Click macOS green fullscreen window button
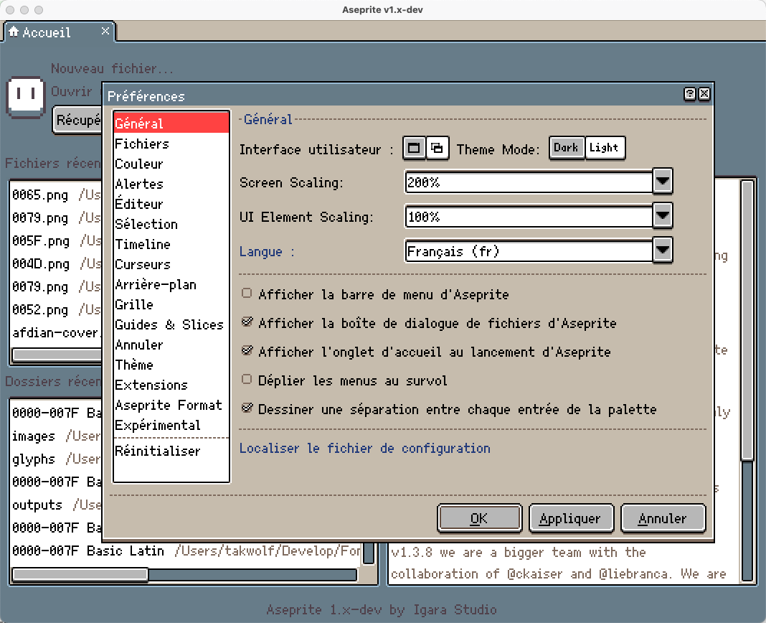Viewport: 766px width, 623px height. click(x=39, y=10)
